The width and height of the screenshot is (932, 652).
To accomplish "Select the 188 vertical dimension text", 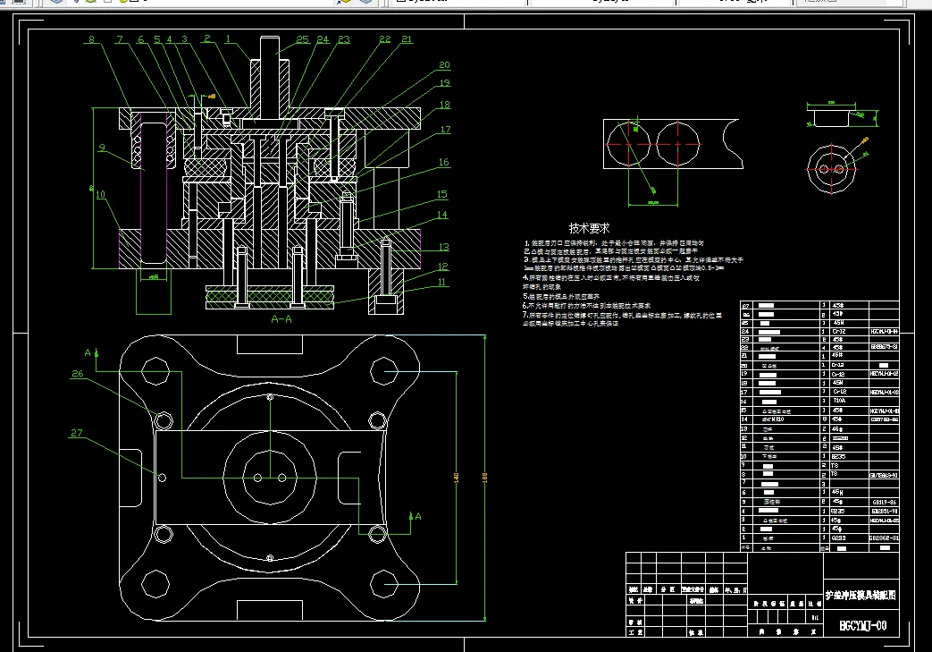I will tap(485, 478).
